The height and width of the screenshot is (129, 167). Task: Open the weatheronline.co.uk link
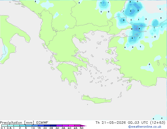tap(145, 127)
